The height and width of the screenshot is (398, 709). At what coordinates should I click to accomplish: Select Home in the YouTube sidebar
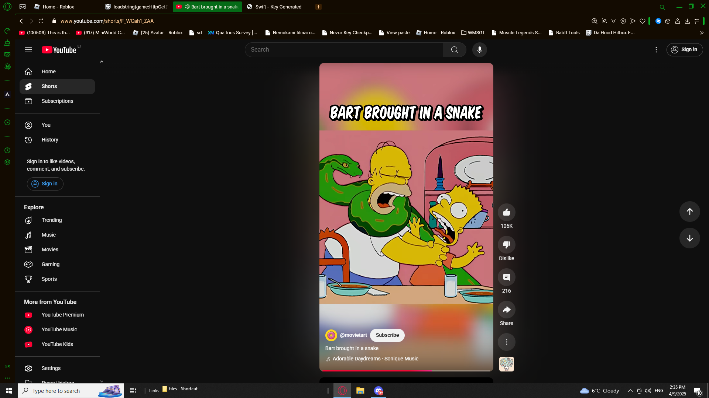pos(57,71)
